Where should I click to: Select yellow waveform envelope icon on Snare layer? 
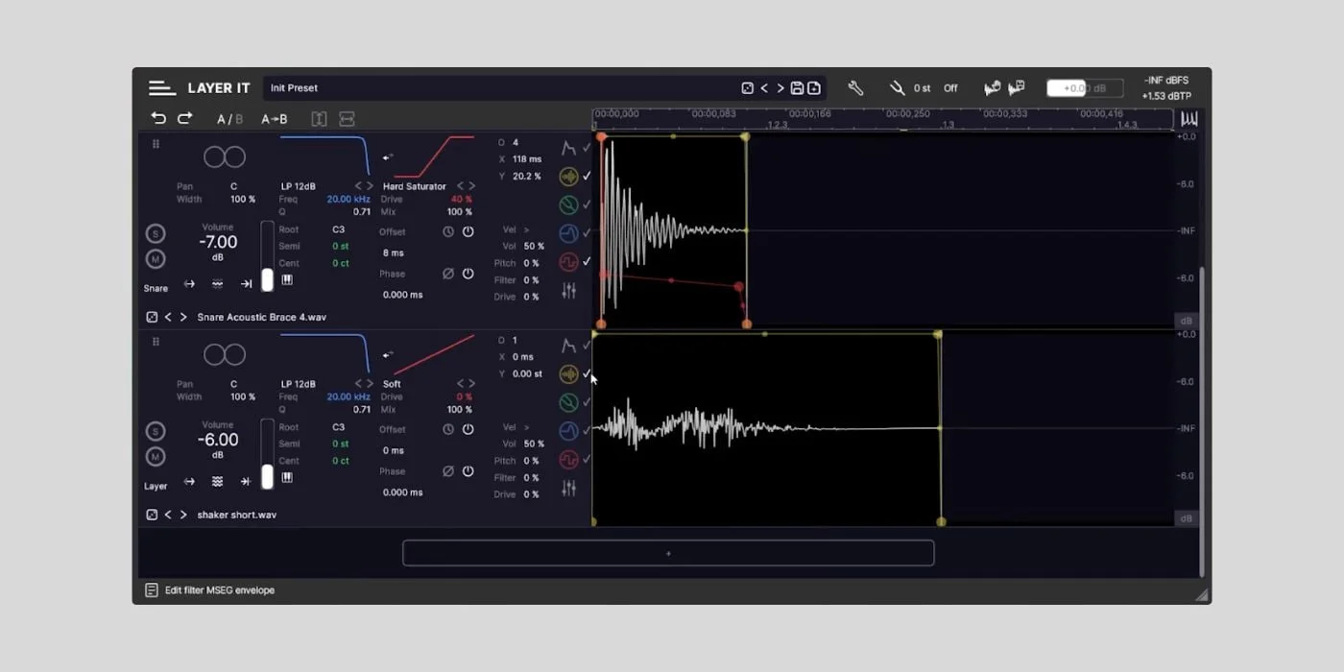pos(568,177)
